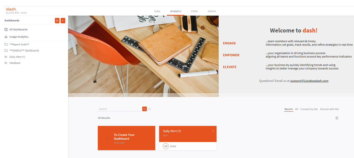Screen dimensions: 354x158
Task: Open All Dashboards in sidebar
Action: pyautogui.click(x=18, y=29)
